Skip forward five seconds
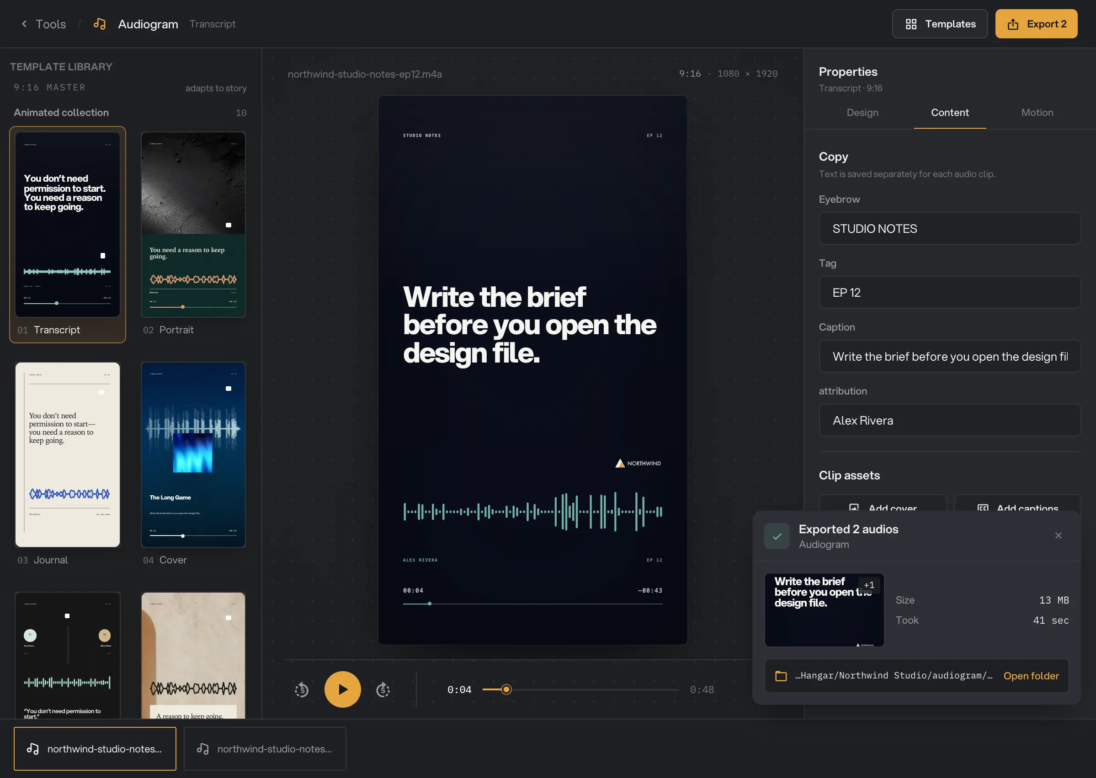This screenshot has height=778, width=1096. 383,690
